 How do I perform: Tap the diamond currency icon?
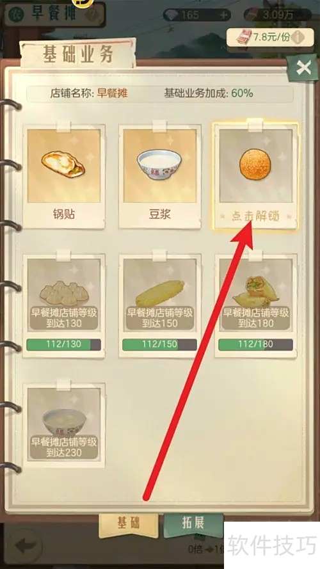pos(170,15)
